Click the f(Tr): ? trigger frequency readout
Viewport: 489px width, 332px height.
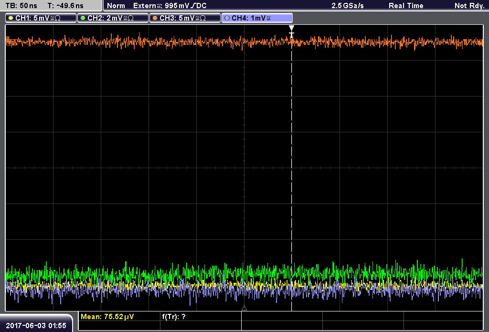click(174, 317)
